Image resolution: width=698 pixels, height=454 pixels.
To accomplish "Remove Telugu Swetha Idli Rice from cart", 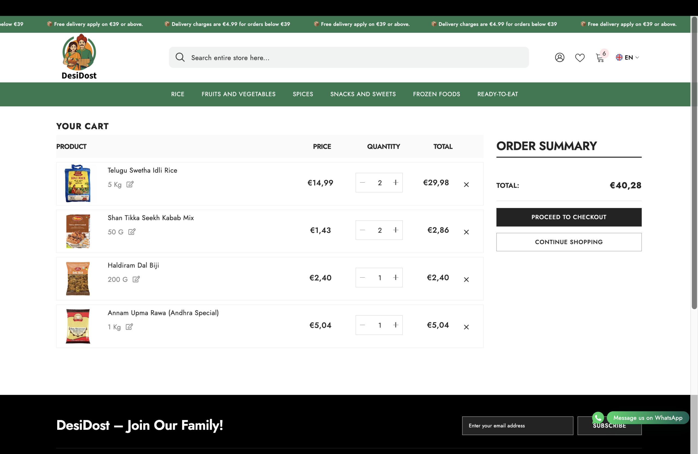I will tap(466, 185).
